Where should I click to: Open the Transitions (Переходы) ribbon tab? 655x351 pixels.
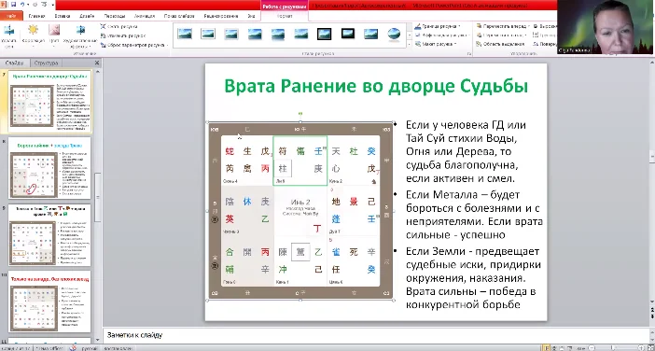115,16
